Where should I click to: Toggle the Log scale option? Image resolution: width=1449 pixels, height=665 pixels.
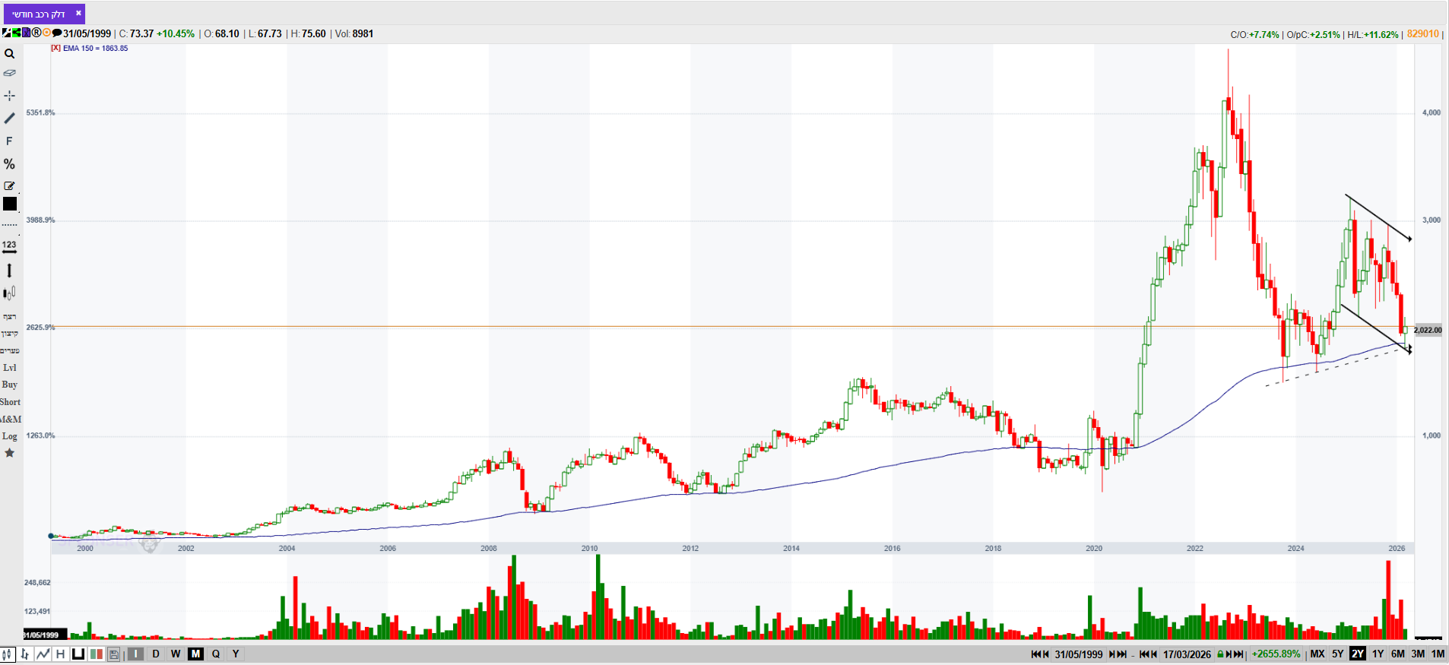point(9,436)
